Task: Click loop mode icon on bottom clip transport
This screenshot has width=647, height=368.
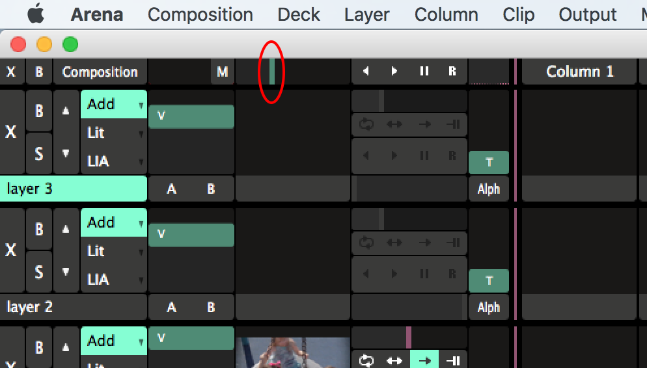Action: [366, 360]
